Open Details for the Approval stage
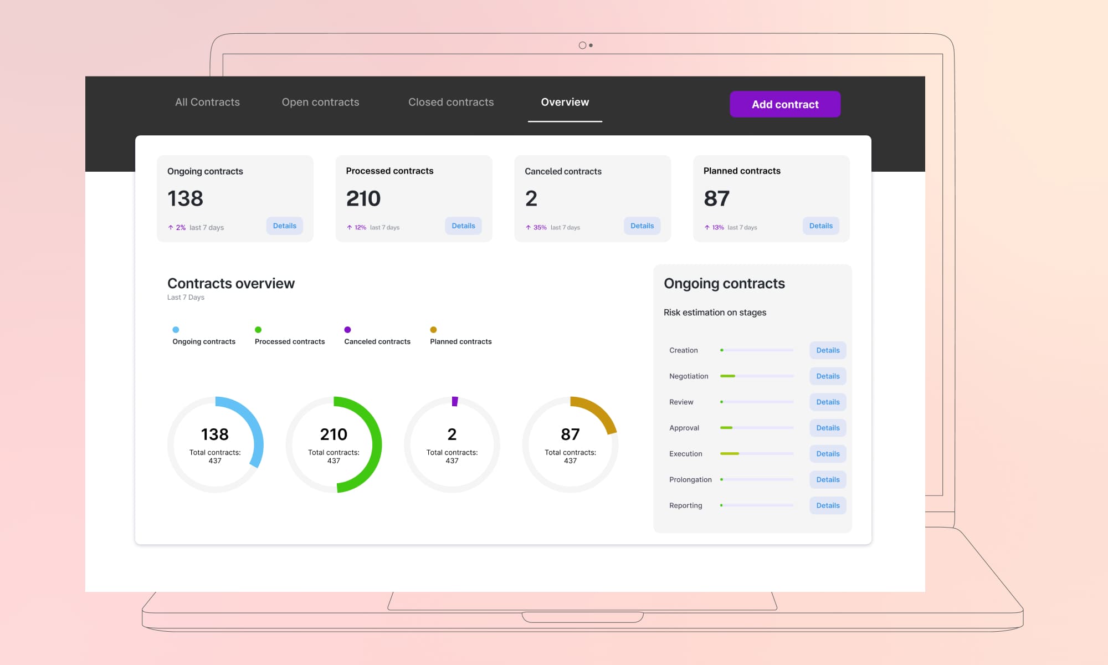The image size is (1108, 665). pyautogui.click(x=828, y=428)
